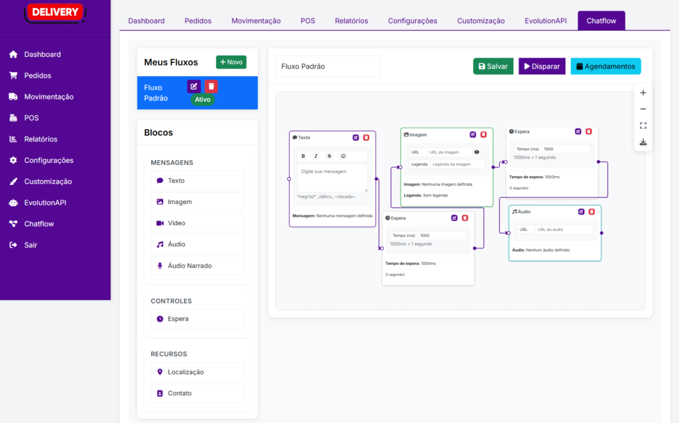Download the flow using the canvas download icon

(x=643, y=142)
